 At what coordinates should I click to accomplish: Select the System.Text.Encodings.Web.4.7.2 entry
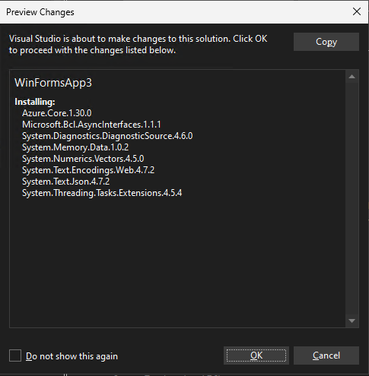88,170
